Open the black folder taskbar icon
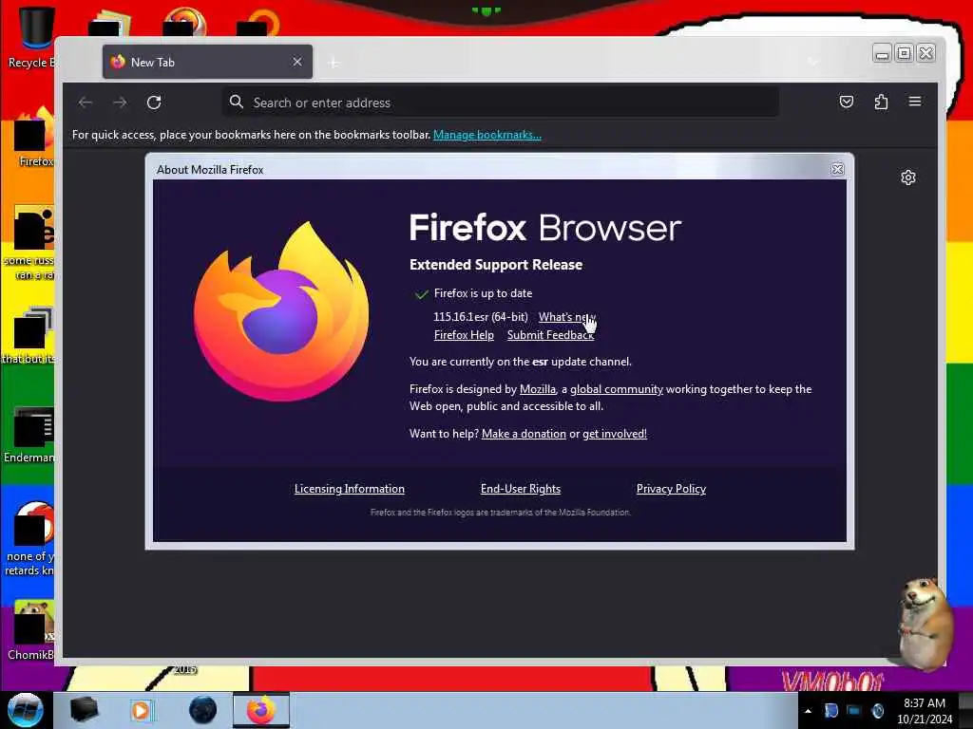This screenshot has height=729, width=973. point(84,710)
